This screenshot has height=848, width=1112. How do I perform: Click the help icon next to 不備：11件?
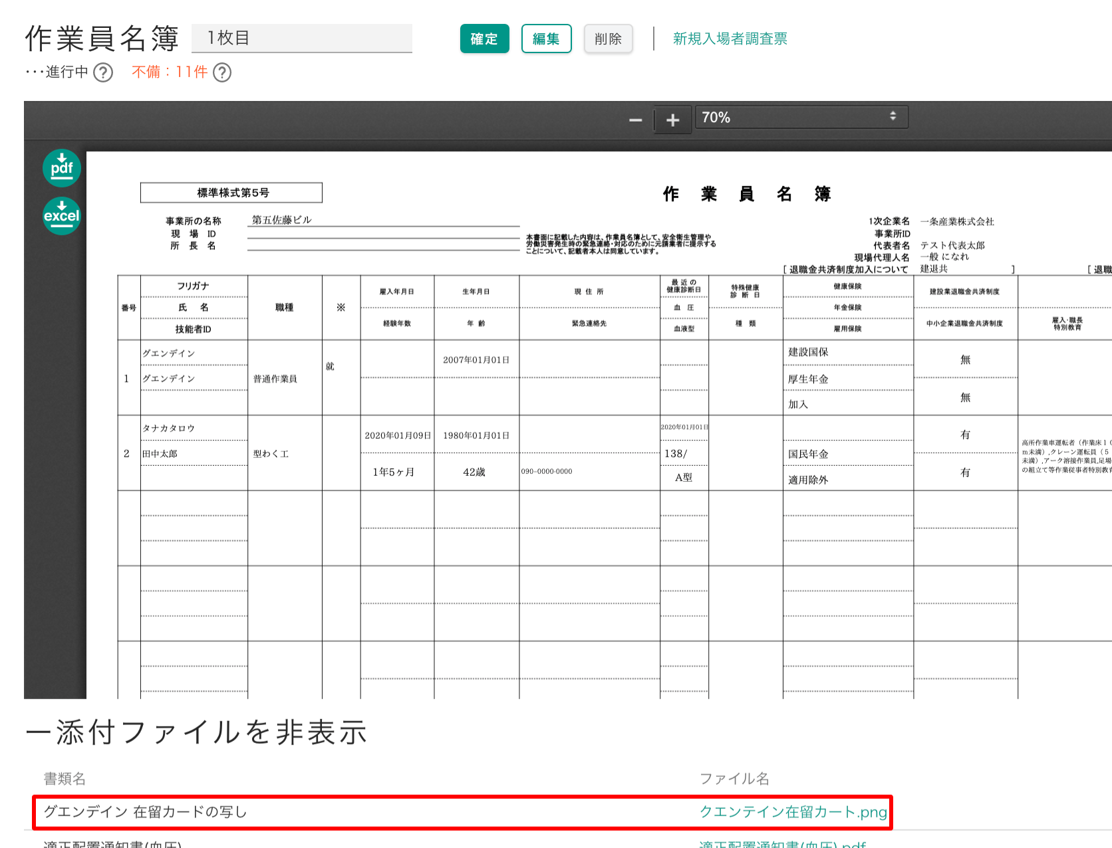click(x=222, y=72)
